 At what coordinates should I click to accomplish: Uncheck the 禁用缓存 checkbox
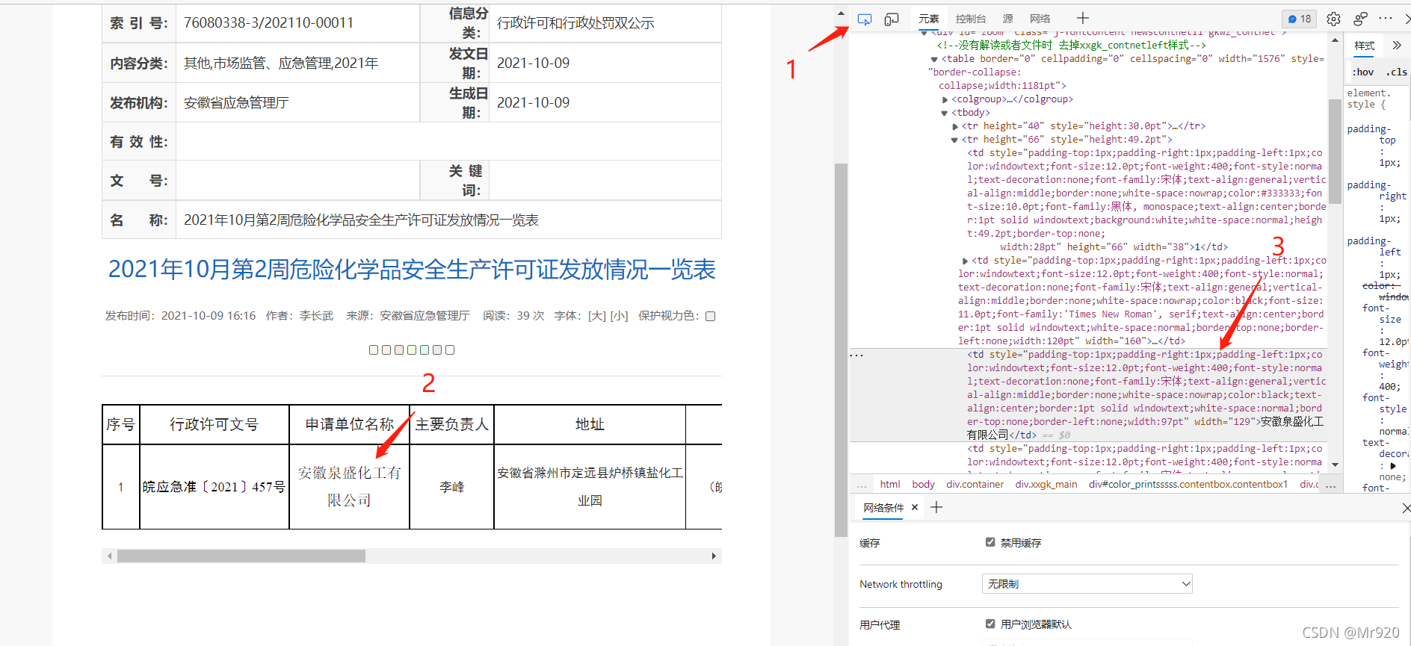pyautogui.click(x=990, y=542)
